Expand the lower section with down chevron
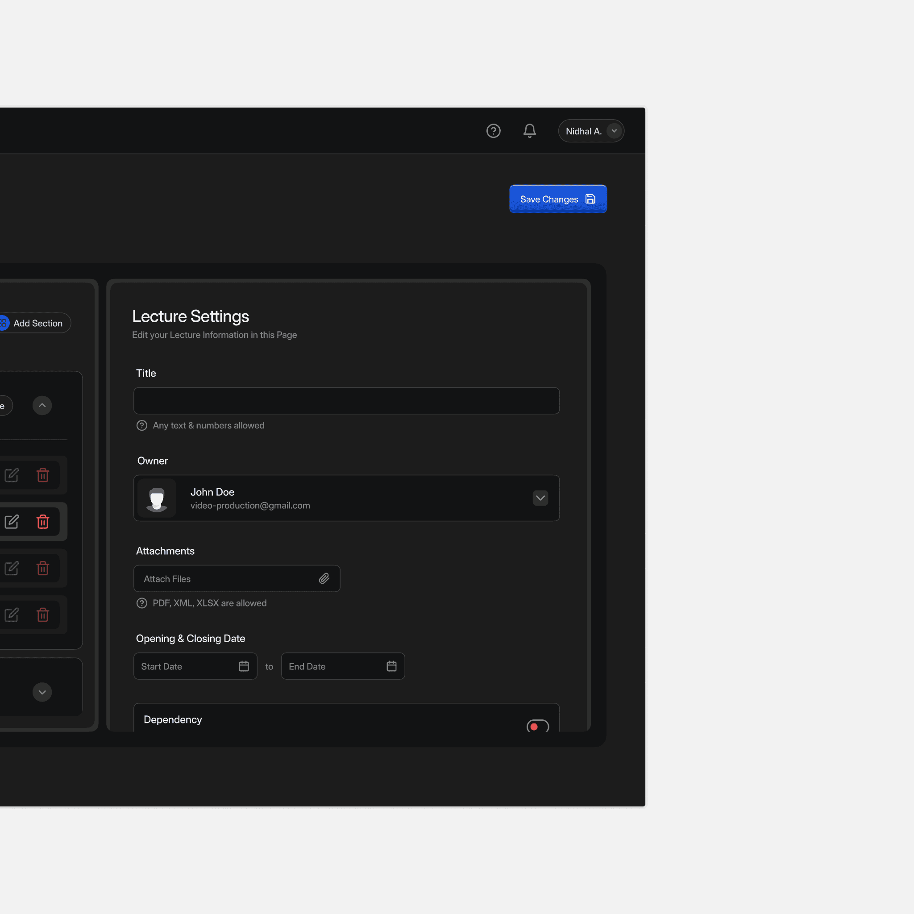 click(42, 692)
